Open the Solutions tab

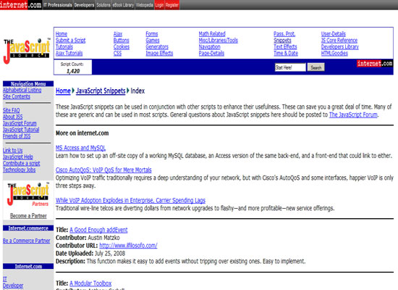pos(103,5)
